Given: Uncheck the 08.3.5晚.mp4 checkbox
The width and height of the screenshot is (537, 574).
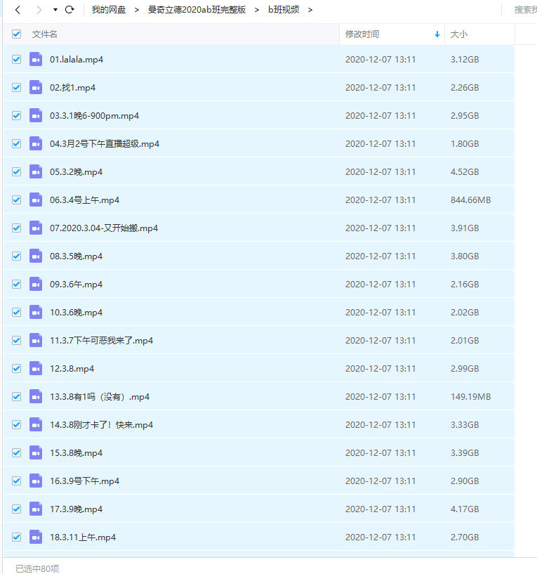Looking at the screenshot, I should 16,256.
